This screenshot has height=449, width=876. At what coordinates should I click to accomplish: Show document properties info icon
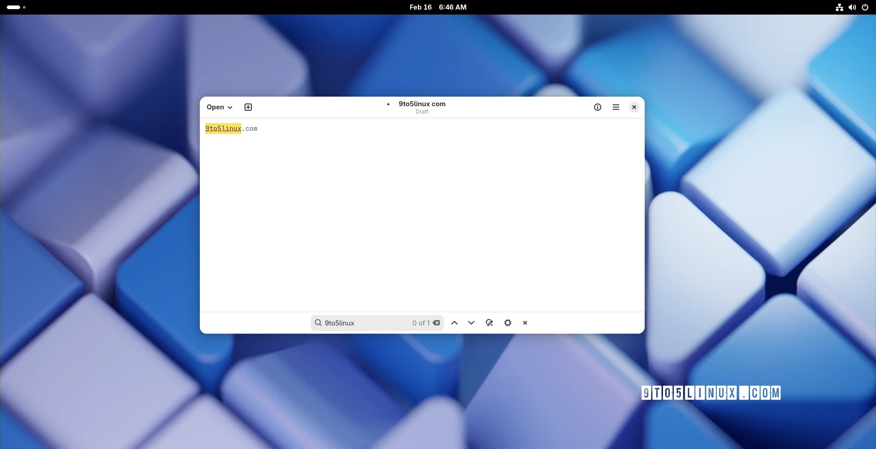(598, 107)
